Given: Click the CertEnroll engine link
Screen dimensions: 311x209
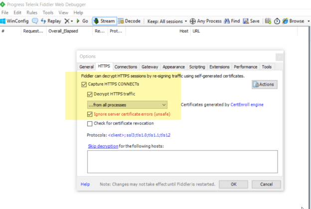Looking at the screenshot, I should [x=247, y=105].
